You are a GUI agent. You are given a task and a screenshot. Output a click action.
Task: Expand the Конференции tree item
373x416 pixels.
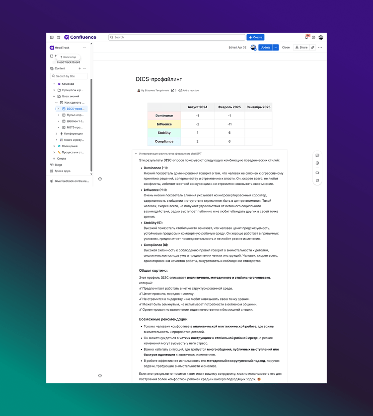pyautogui.click(x=56, y=134)
